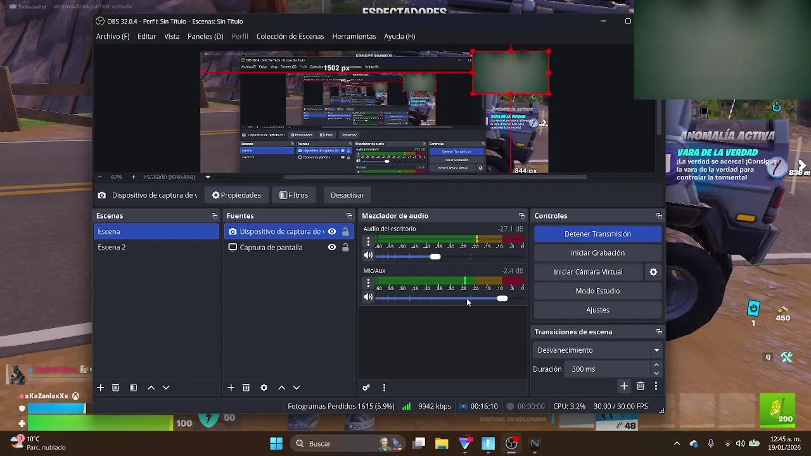Open Ayuda menu
Image resolution: width=811 pixels, height=456 pixels.
pos(399,37)
